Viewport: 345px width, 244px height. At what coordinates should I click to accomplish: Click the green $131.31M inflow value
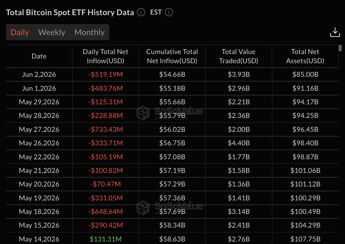(106, 239)
